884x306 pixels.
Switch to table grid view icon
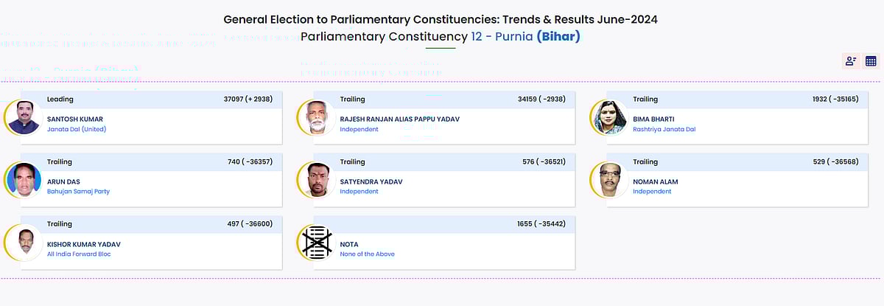click(871, 61)
